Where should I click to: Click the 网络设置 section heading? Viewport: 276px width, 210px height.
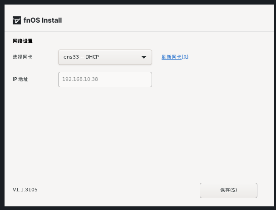coord(23,41)
